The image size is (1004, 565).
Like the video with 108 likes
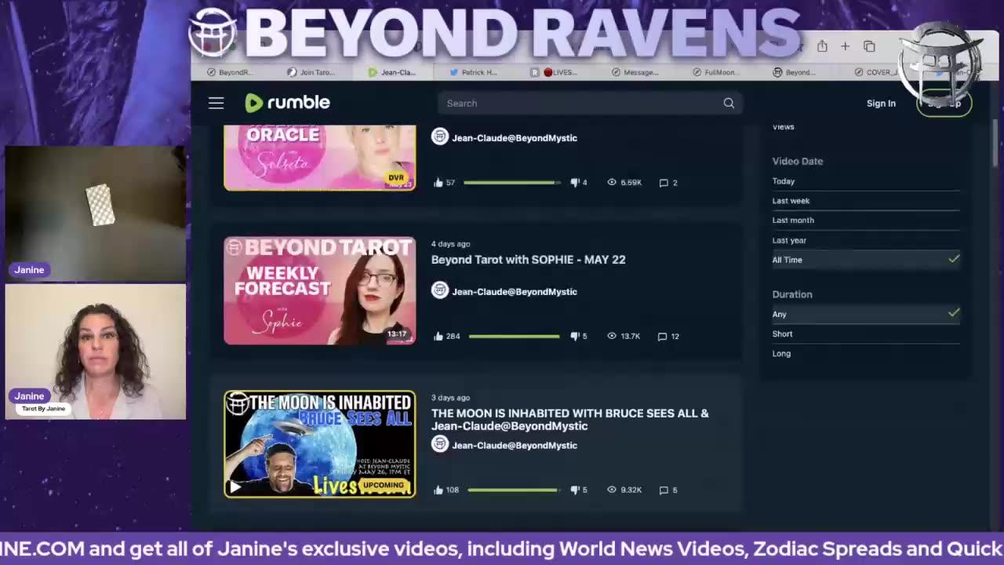438,490
